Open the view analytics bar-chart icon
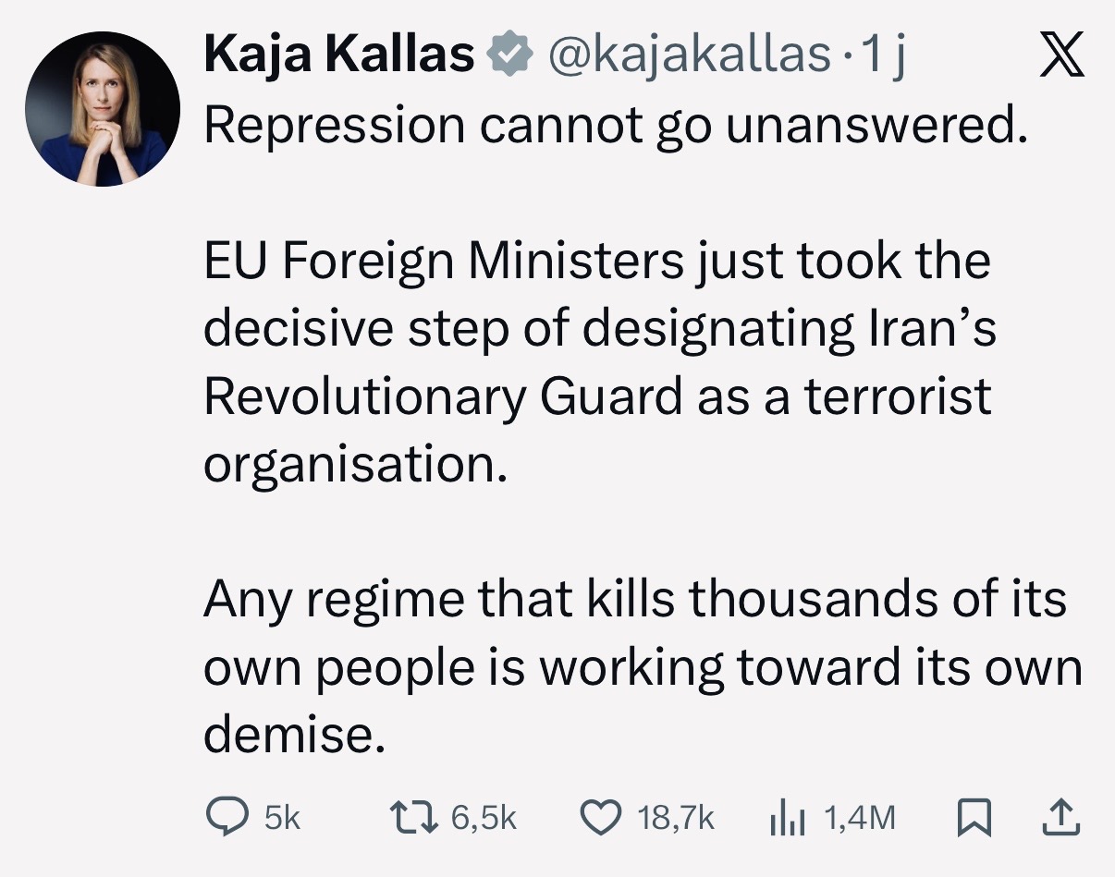The height and width of the screenshot is (877, 1115). point(789,817)
